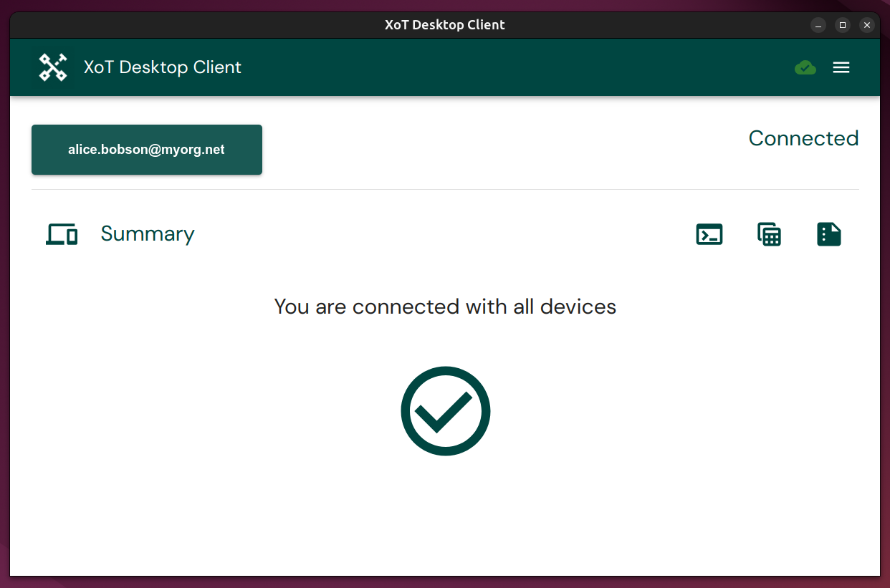Viewport: 890px width, 588px height.
Task: Open the document log file icon
Action: (x=829, y=234)
